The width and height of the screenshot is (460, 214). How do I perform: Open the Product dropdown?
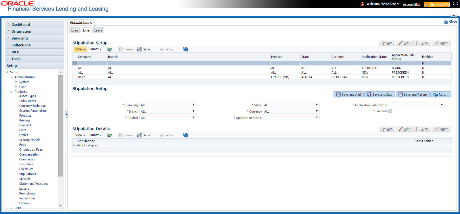[x=168, y=118]
